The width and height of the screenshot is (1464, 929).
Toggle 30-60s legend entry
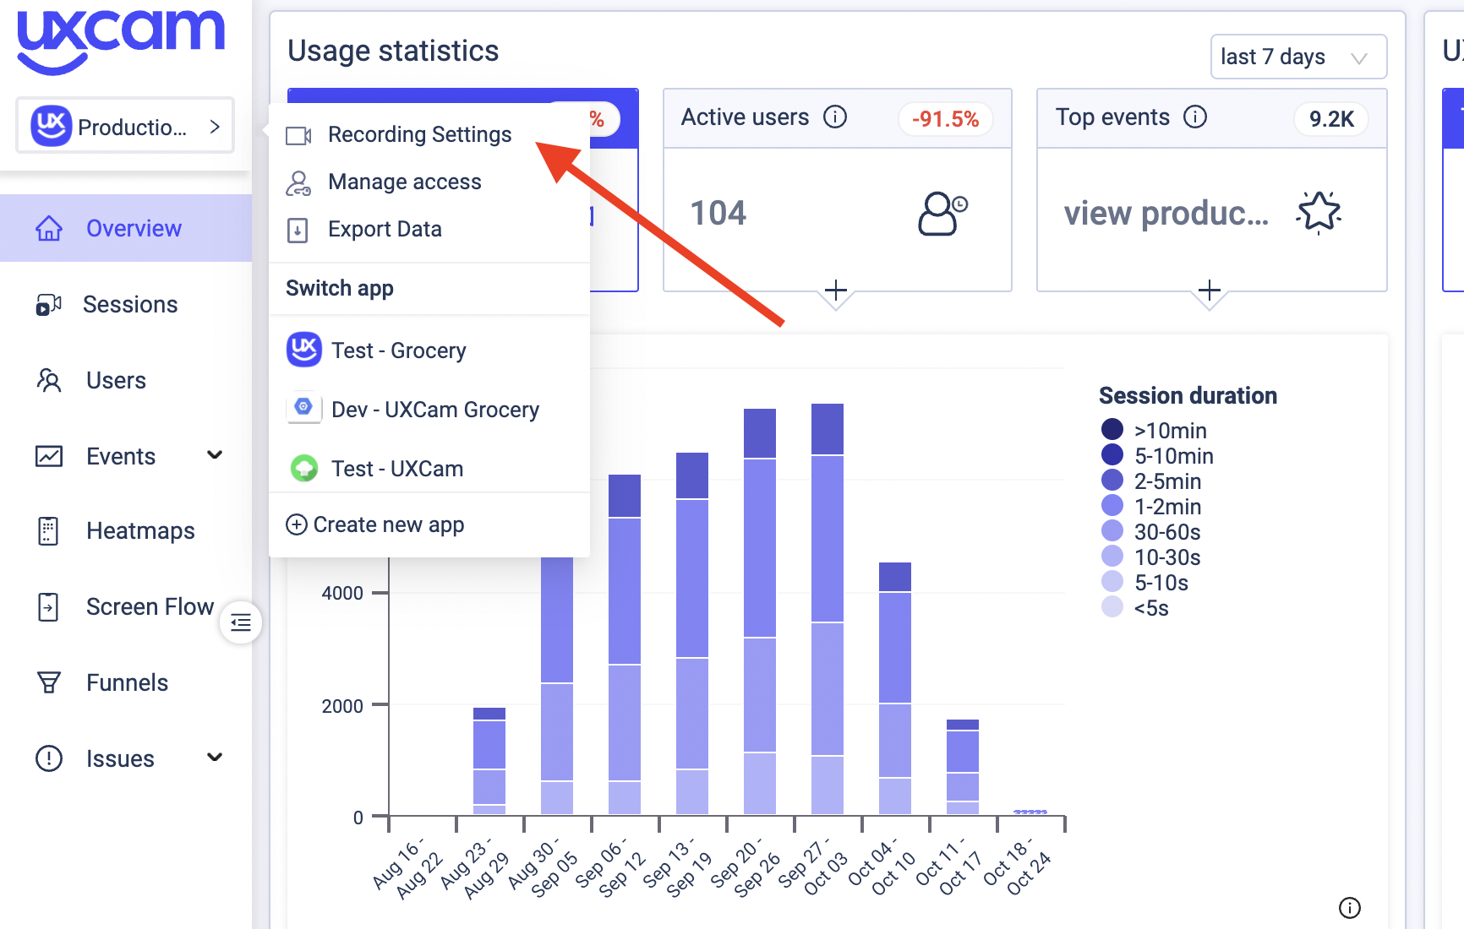click(1151, 531)
